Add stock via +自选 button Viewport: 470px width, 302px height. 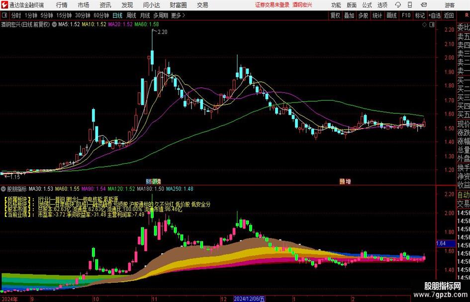tap(435, 15)
